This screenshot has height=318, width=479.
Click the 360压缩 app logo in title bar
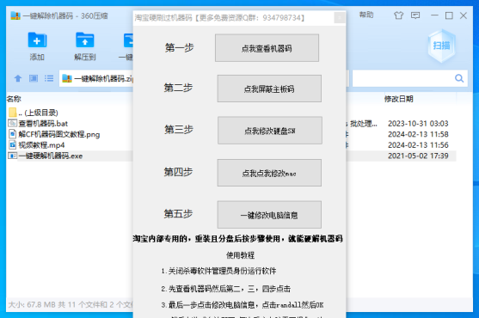15,15
